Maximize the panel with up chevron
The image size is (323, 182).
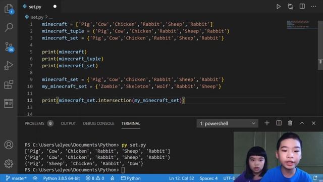(302, 123)
